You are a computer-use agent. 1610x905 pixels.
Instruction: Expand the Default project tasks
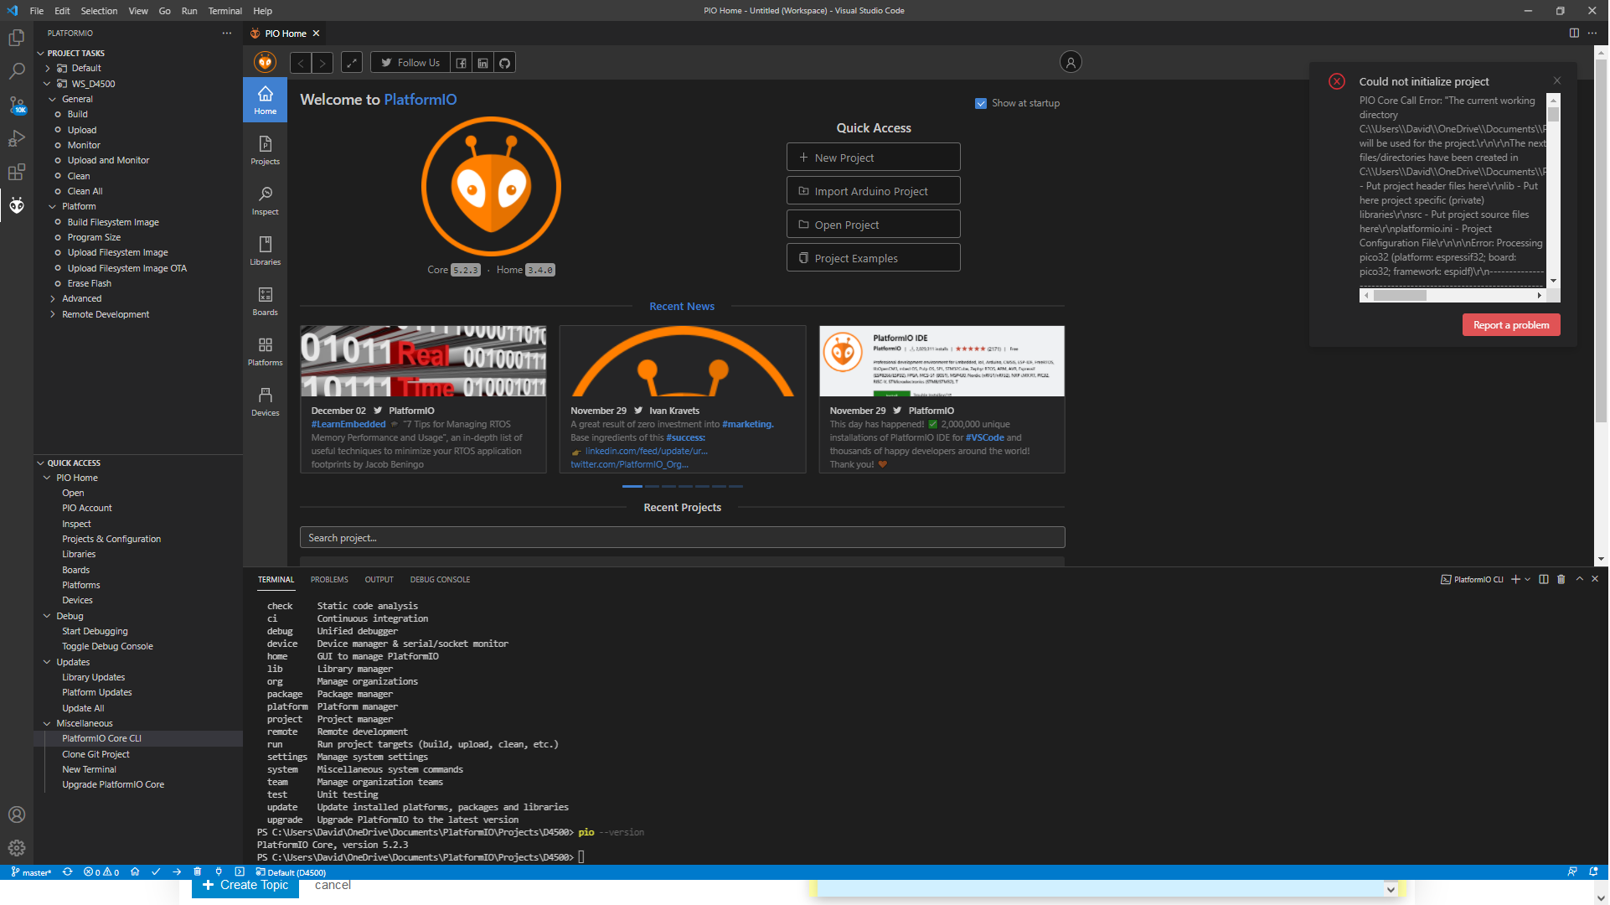pos(48,69)
